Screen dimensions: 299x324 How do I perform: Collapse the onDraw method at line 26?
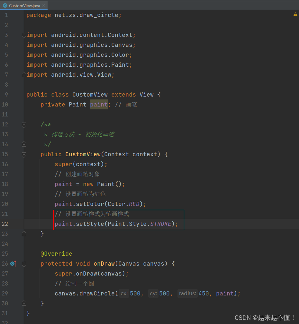(x=24, y=264)
